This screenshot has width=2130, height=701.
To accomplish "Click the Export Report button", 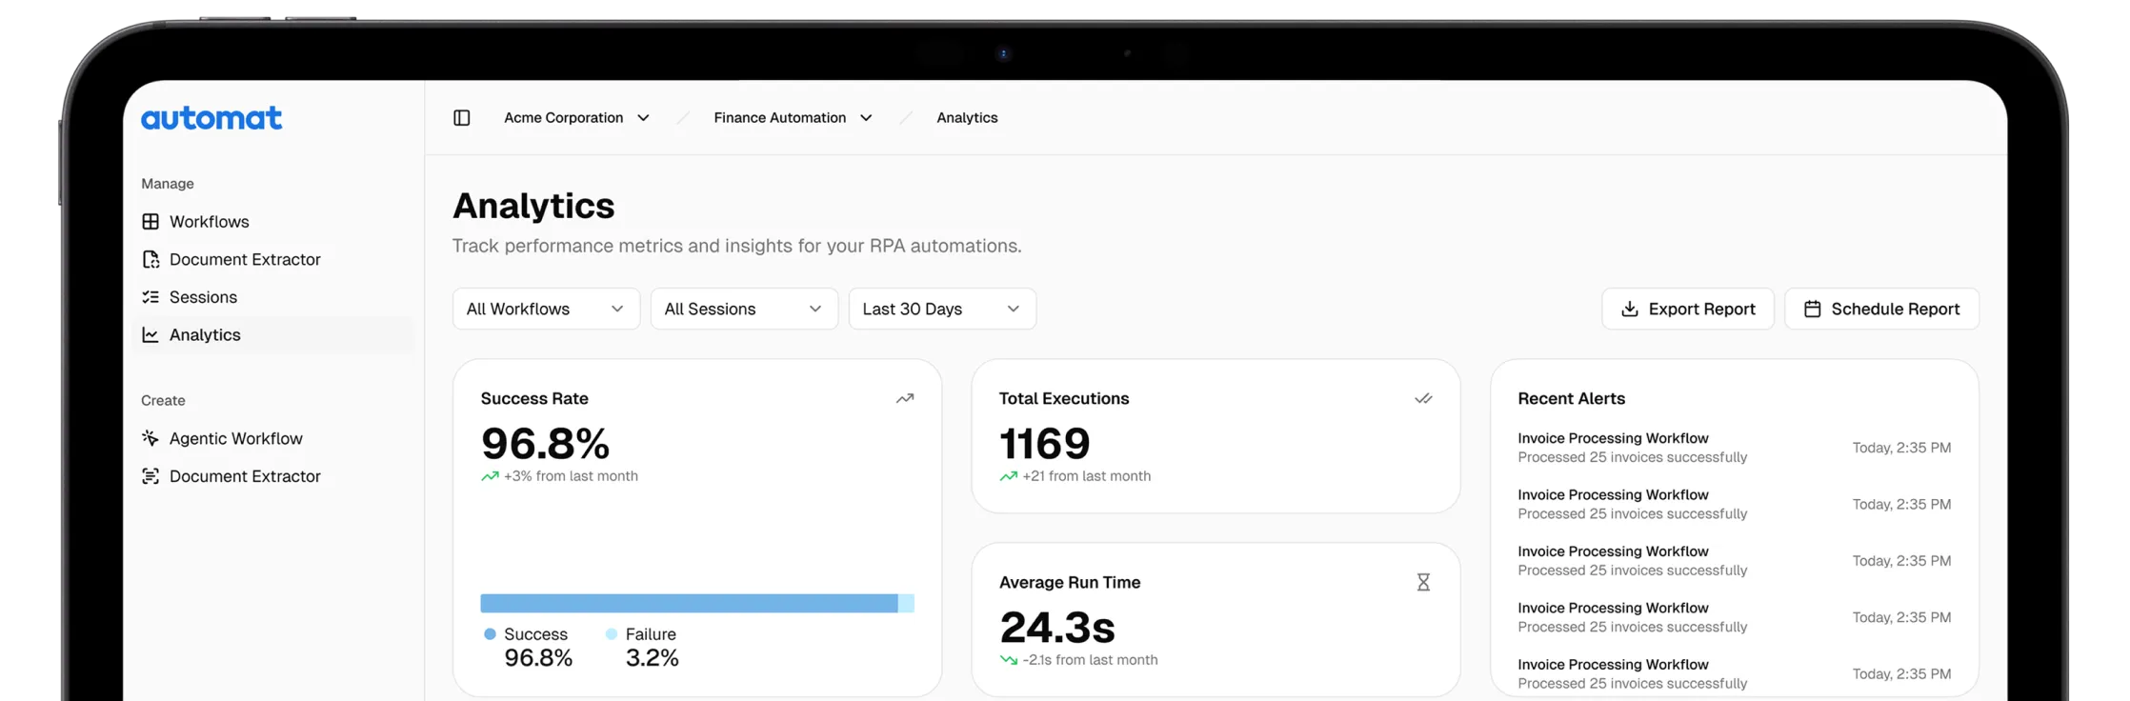I will pyautogui.click(x=1687, y=309).
